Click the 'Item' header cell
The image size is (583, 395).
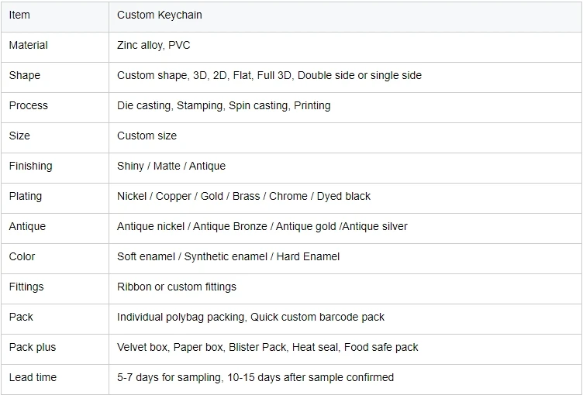pos(20,15)
